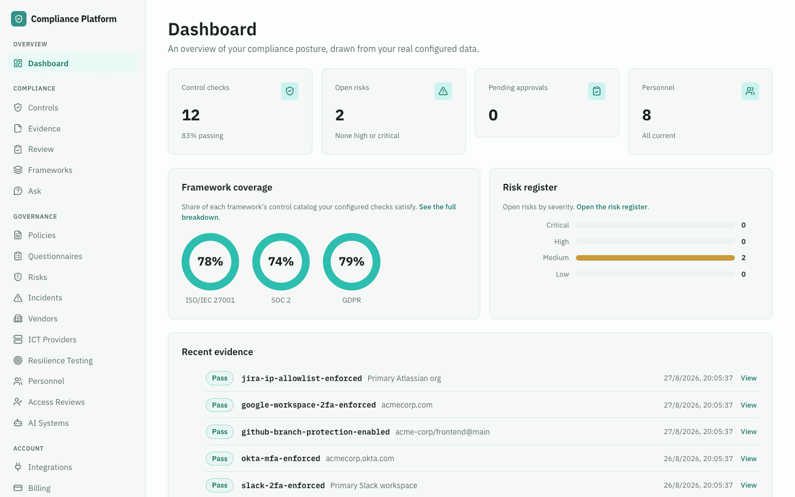Click the Personnel card people icon
Viewport: 795px width, 497px height.
[750, 91]
